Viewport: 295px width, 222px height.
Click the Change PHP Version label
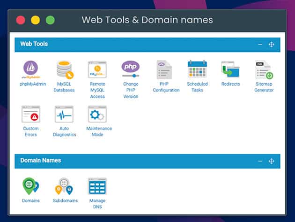[131, 90]
